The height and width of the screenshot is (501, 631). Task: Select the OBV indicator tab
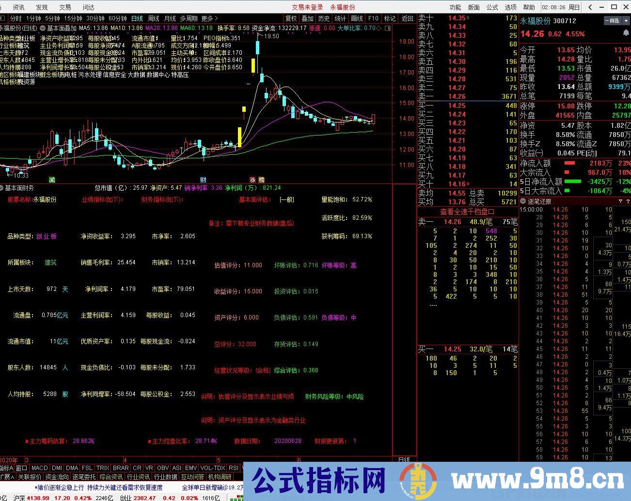(163, 468)
